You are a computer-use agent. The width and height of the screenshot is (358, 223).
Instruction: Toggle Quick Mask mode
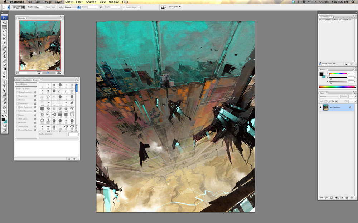(4, 126)
